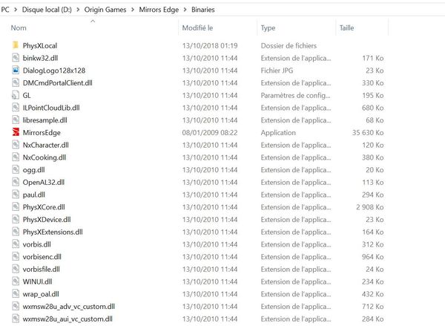Screen dimensions: 445x326
Task: Sort by the Modifié le column
Action: 198,27
